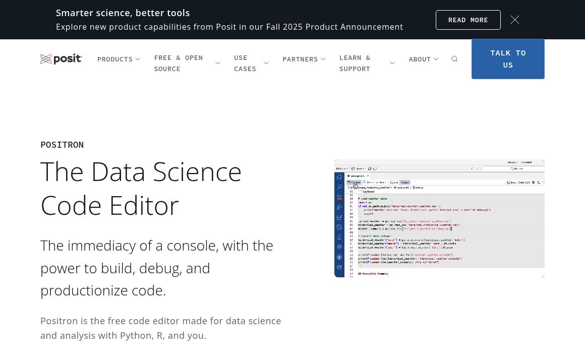Expand the Products dropdown chevron

click(x=138, y=59)
